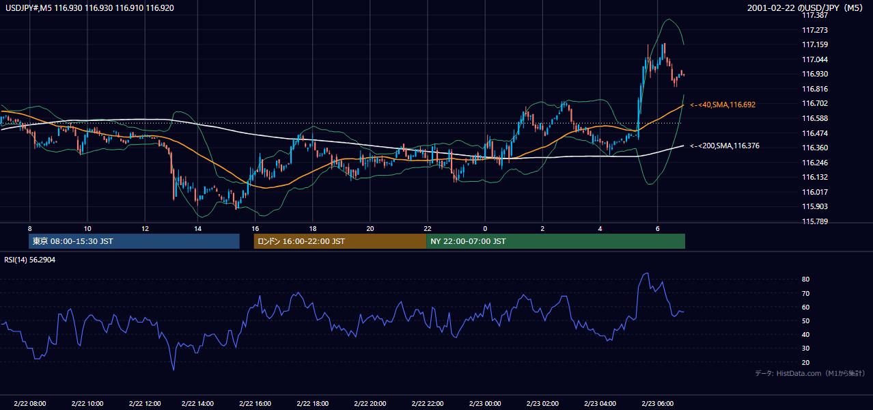
Task: Click the RSI axis value 40
Action: (806, 334)
